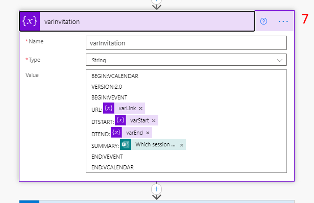Click the Forms icon on SUMMARY token

pos(126,144)
